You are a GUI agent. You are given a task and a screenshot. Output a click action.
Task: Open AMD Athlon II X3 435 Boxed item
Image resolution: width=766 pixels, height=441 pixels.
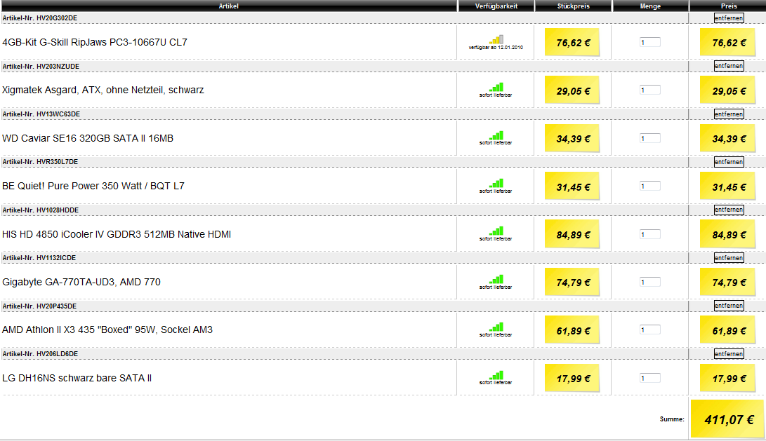point(107,330)
